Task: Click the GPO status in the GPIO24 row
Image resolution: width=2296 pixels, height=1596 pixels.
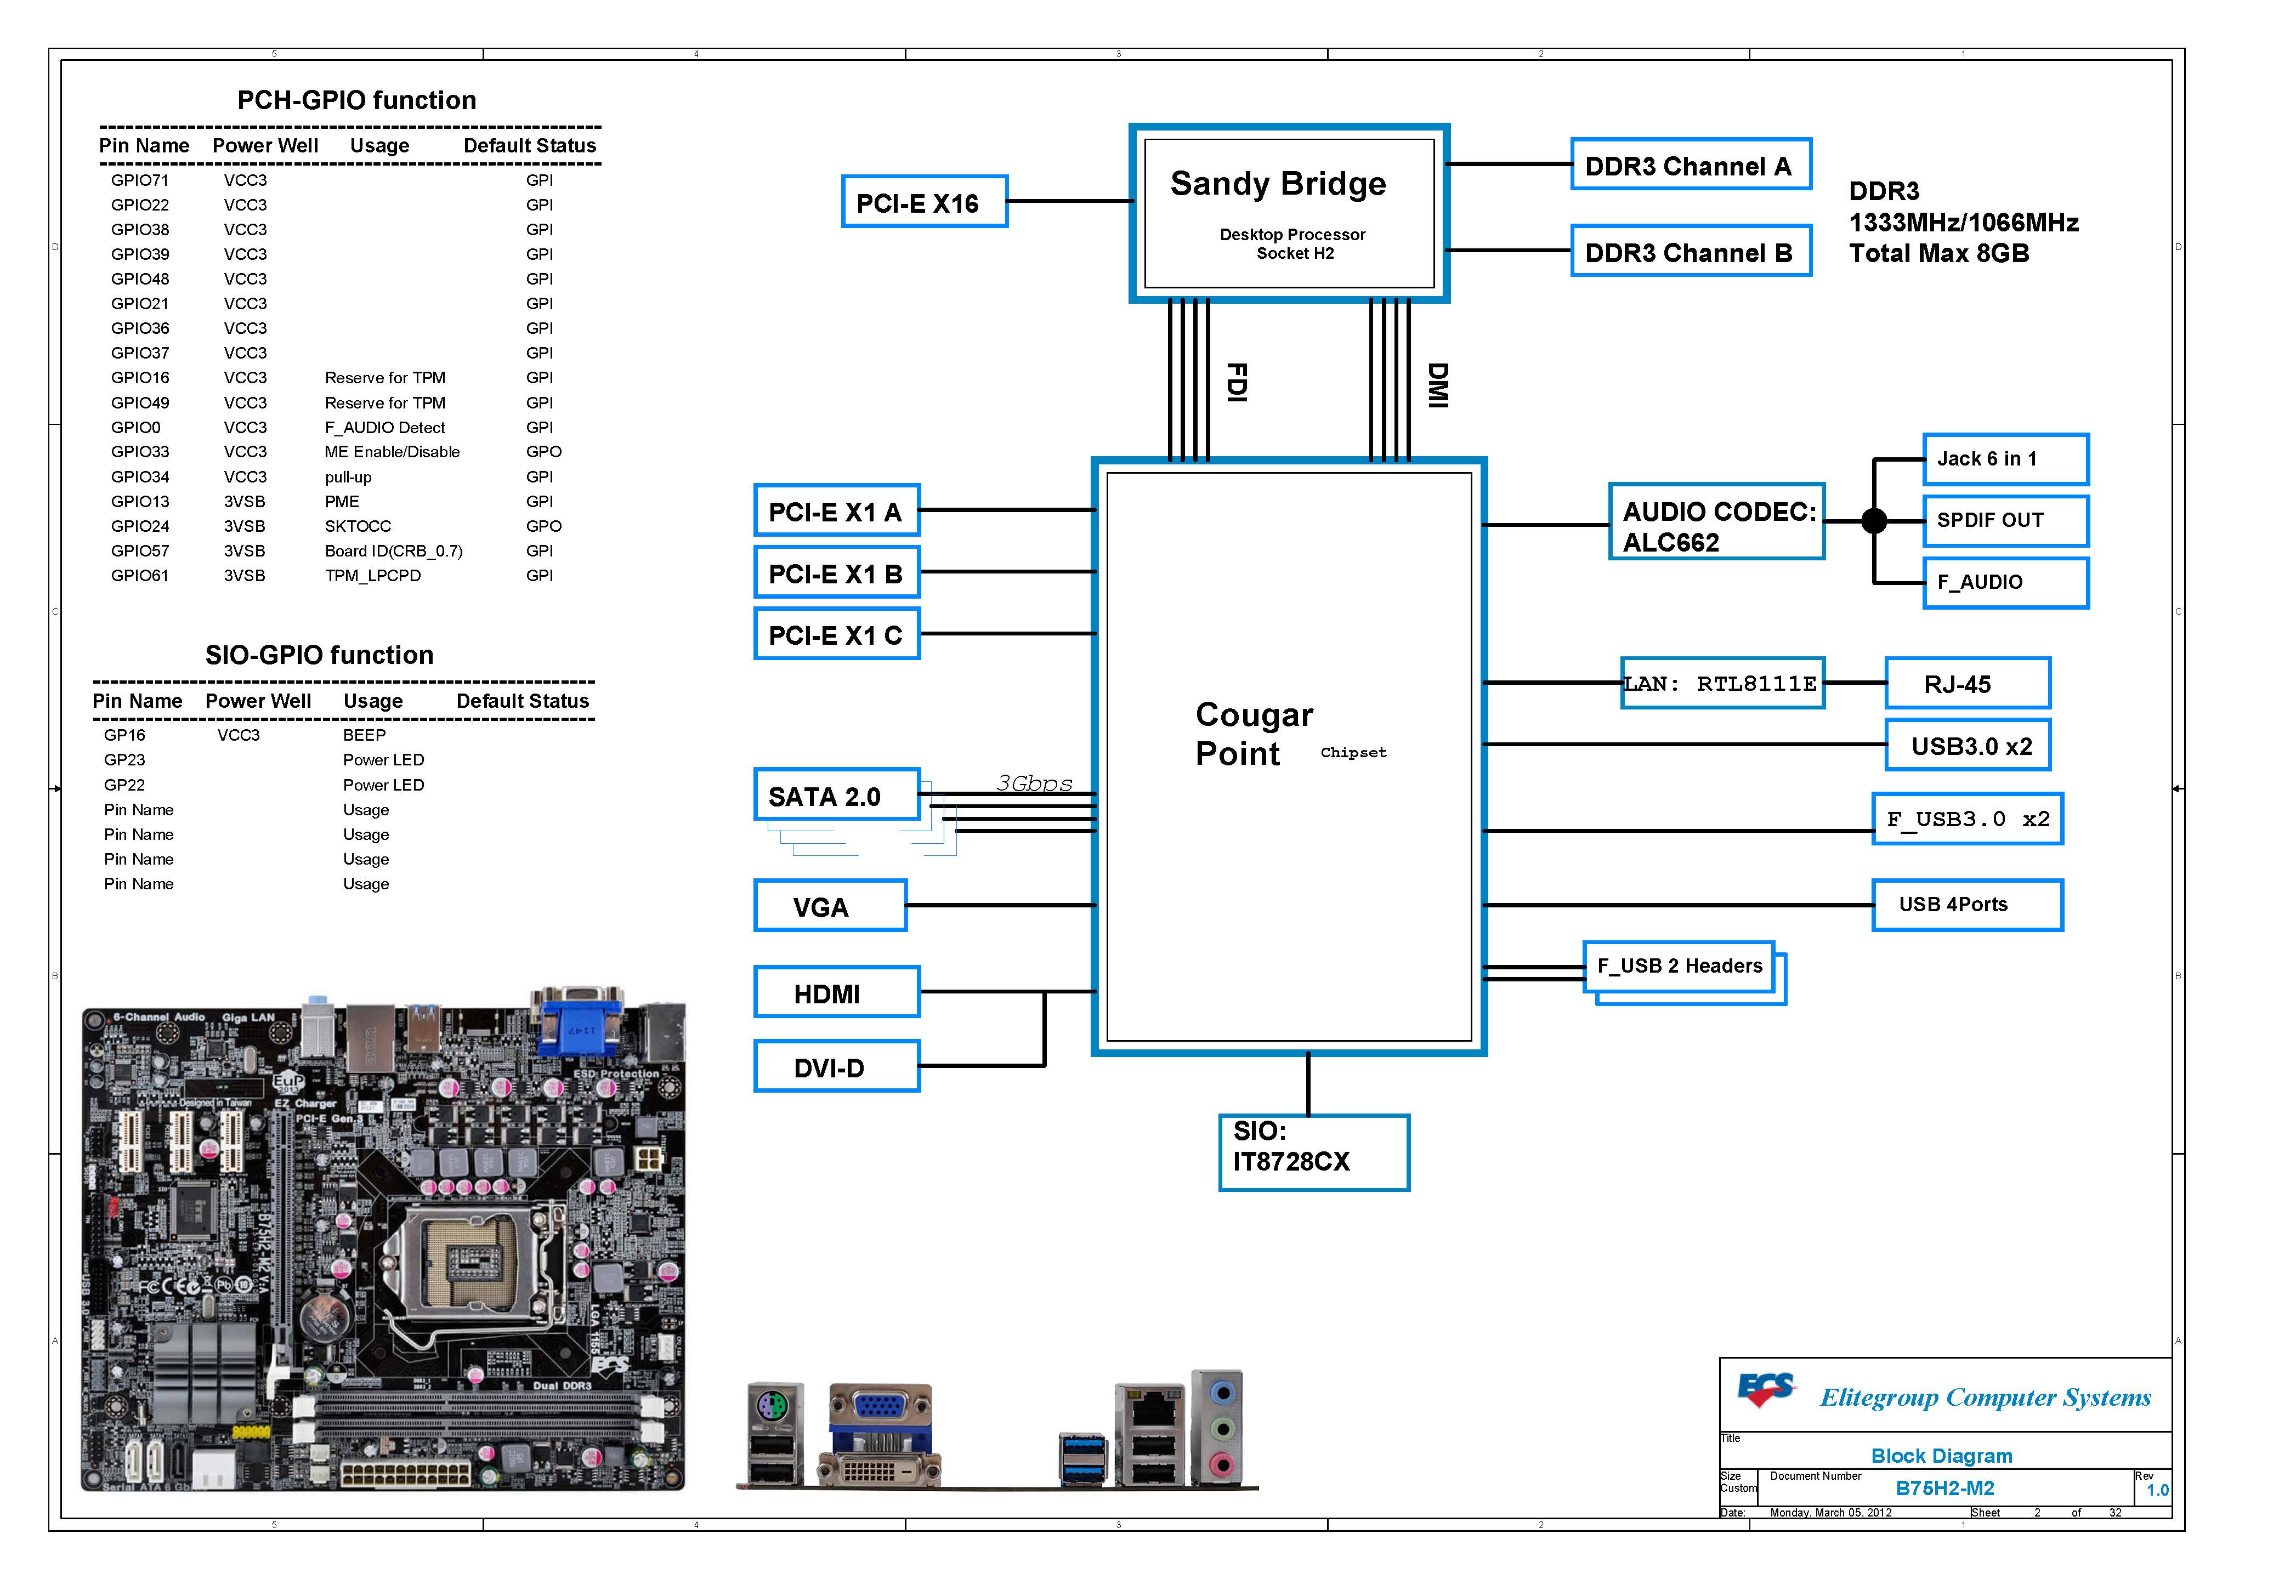Action: pos(544,526)
